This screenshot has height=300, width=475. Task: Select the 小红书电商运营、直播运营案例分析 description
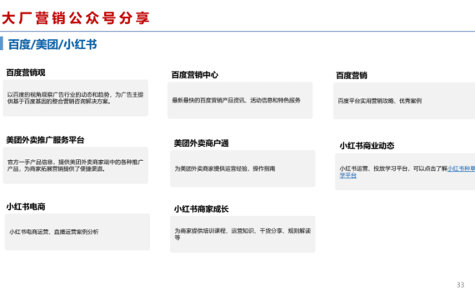[x=53, y=232]
